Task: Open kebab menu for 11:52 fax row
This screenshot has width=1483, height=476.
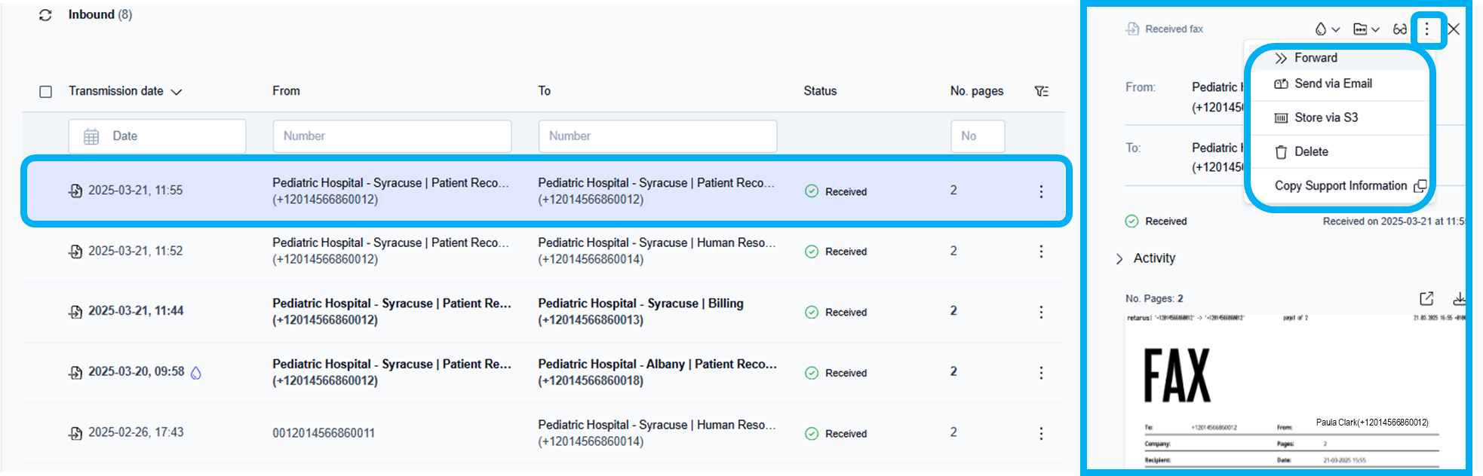Action: (x=1041, y=252)
